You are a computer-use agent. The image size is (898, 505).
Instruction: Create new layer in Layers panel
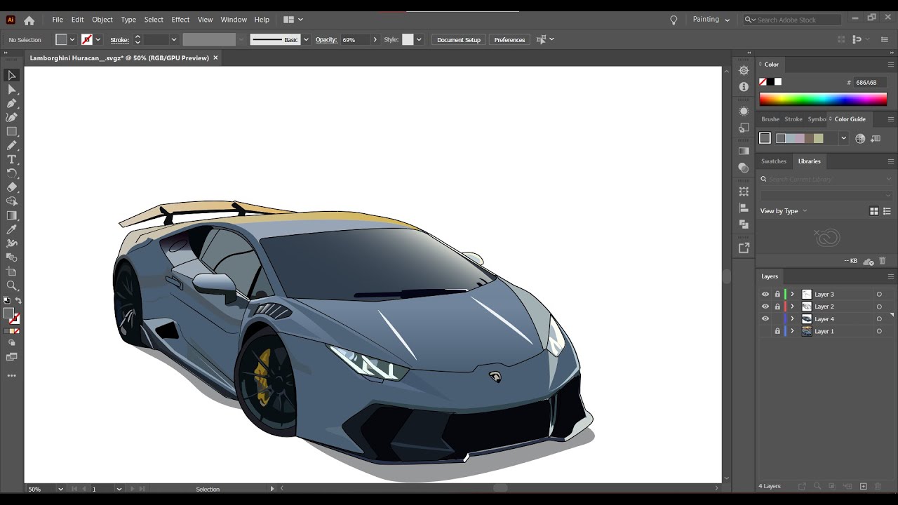(864, 486)
